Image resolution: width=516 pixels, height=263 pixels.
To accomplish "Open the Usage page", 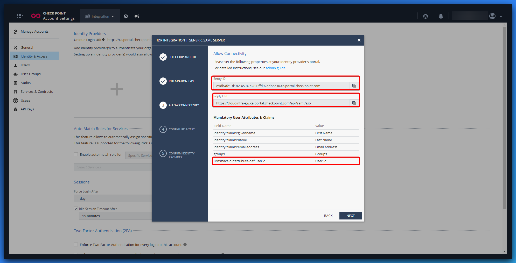I will pos(35,101).
